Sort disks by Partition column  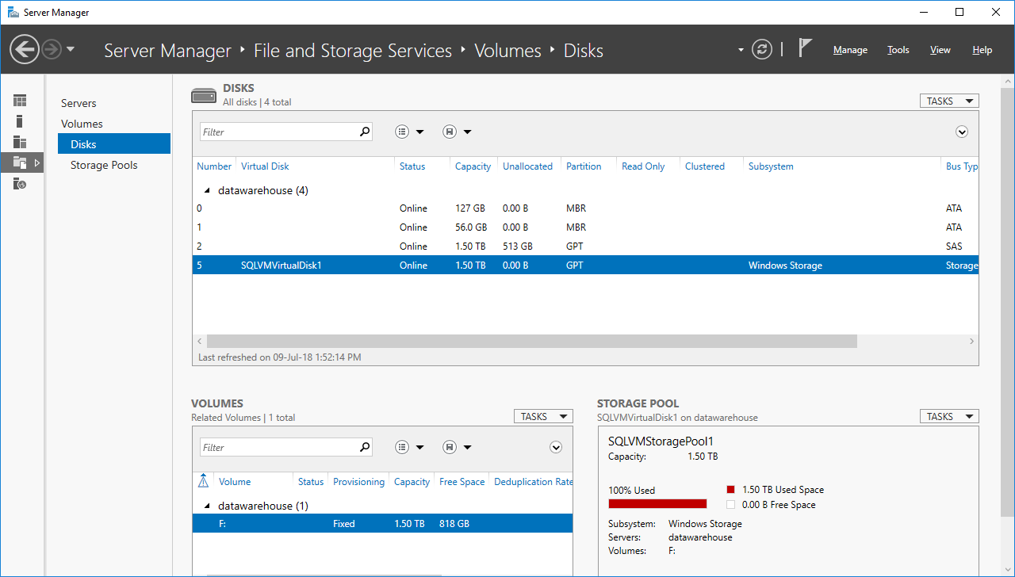(x=584, y=166)
